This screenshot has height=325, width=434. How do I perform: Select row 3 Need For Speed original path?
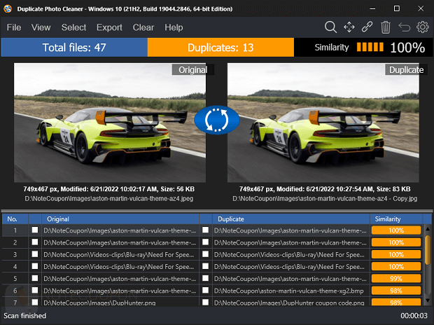pos(119,254)
